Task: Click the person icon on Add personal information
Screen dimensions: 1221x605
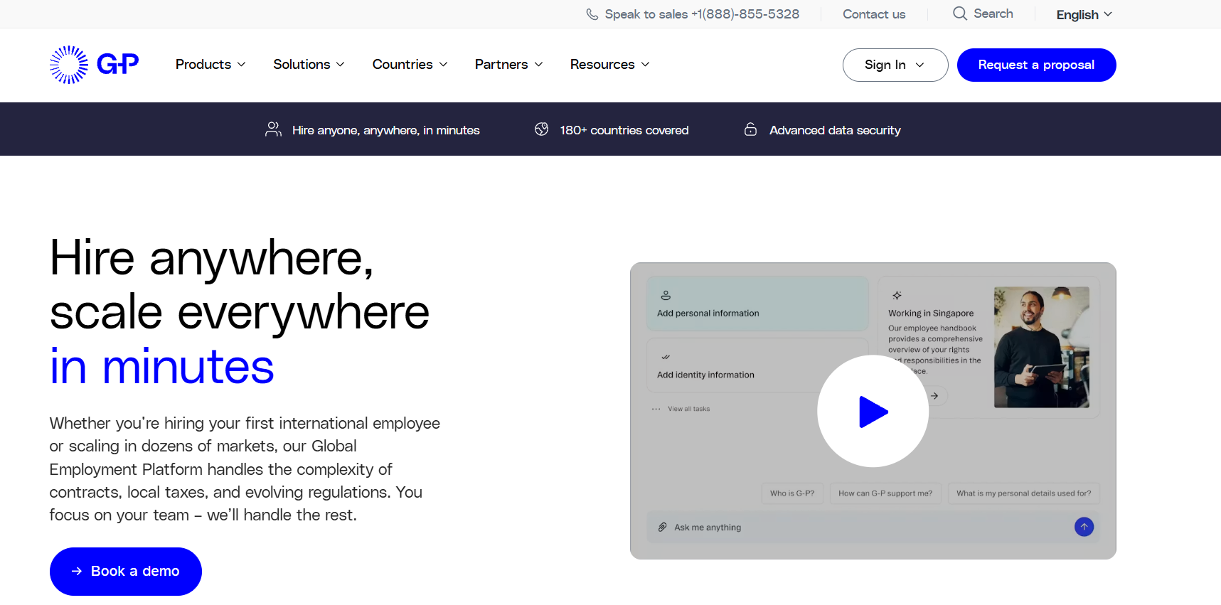Action: click(x=666, y=295)
